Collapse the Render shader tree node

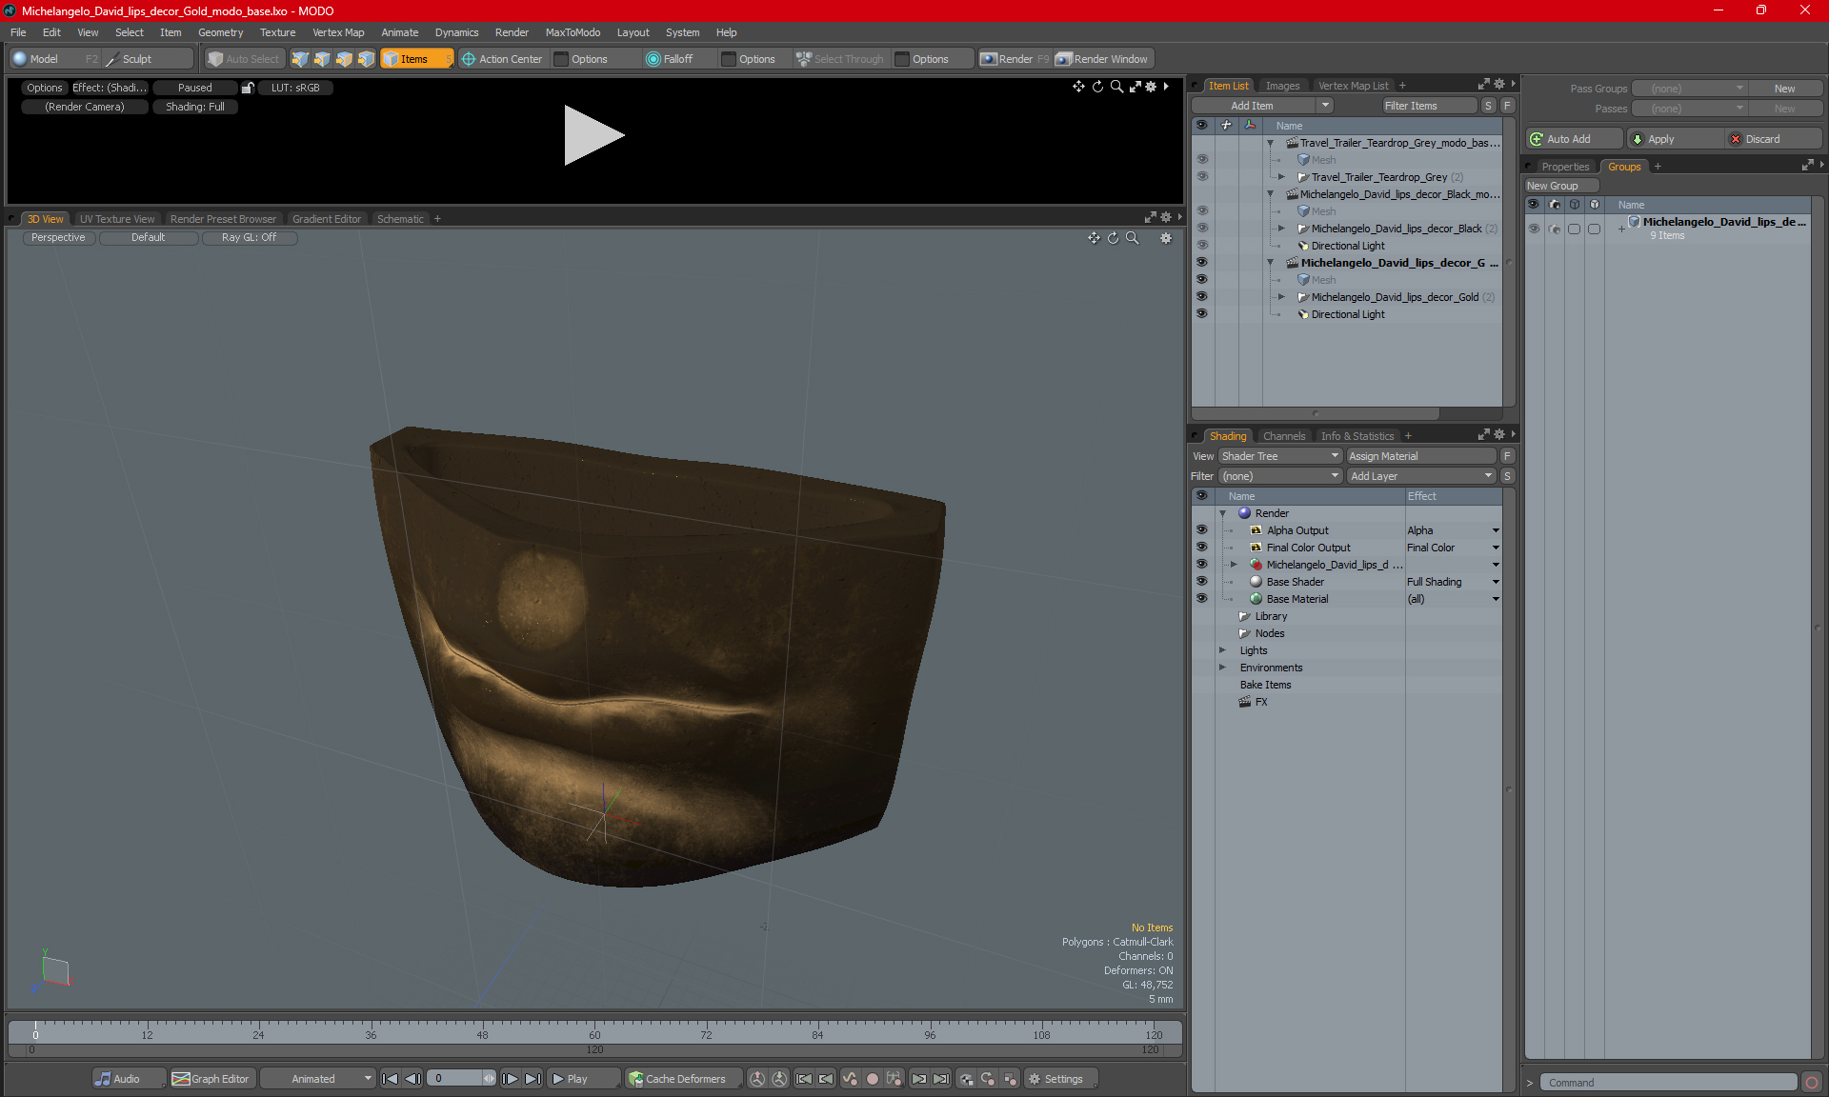(x=1222, y=513)
